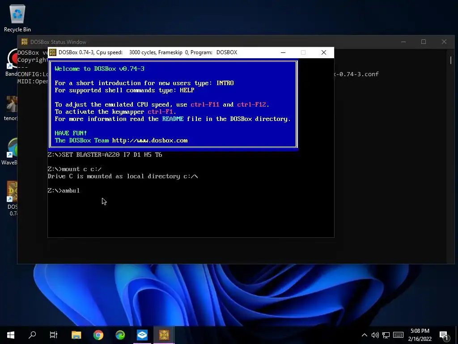The image size is (458, 344).
Task: Open Task View on the taskbar
Action: (54, 335)
